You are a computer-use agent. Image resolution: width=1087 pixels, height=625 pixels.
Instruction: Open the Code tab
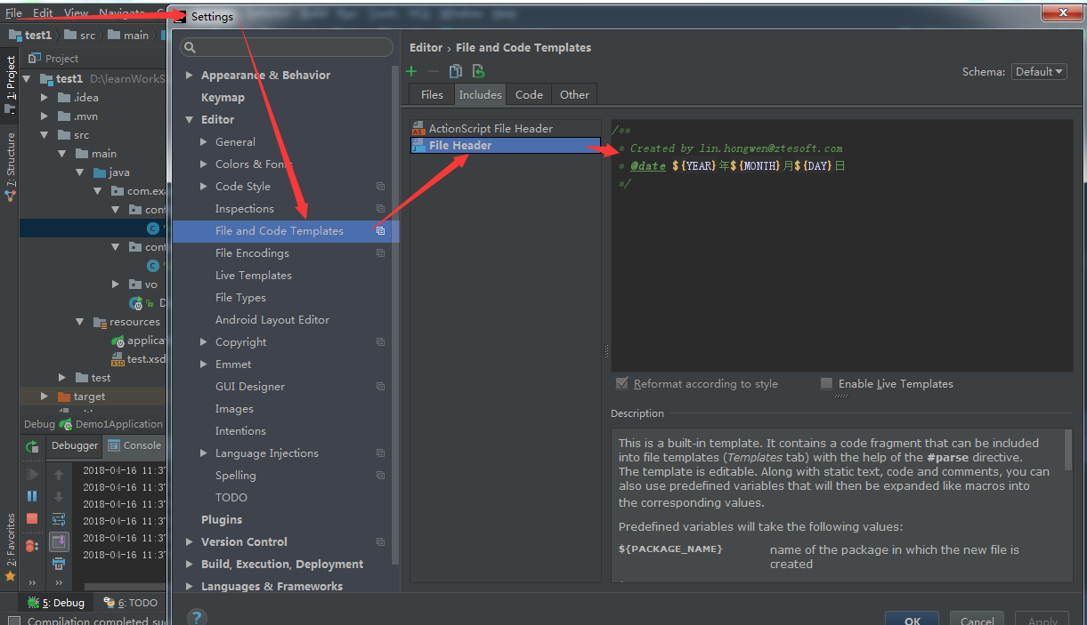tap(529, 94)
